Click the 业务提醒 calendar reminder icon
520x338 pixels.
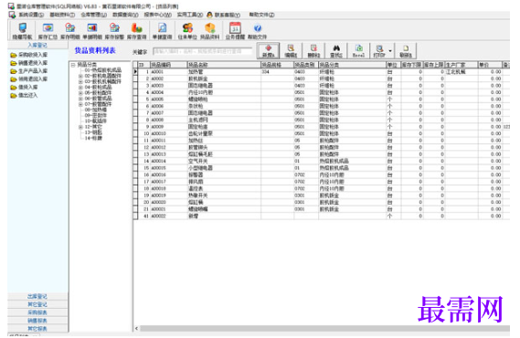(x=235, y=31)
